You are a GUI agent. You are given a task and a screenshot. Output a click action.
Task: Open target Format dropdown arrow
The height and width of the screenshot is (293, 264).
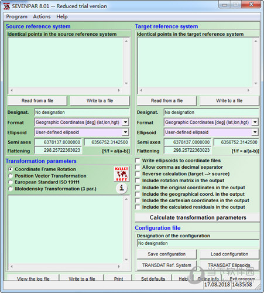[x=255, y=122]
